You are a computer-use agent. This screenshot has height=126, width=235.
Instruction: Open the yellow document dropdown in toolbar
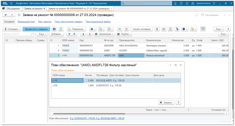194,29
